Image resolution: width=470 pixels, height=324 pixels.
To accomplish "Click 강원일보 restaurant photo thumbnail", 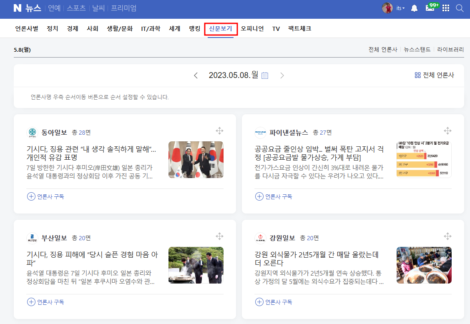I will tap(424, 265).
